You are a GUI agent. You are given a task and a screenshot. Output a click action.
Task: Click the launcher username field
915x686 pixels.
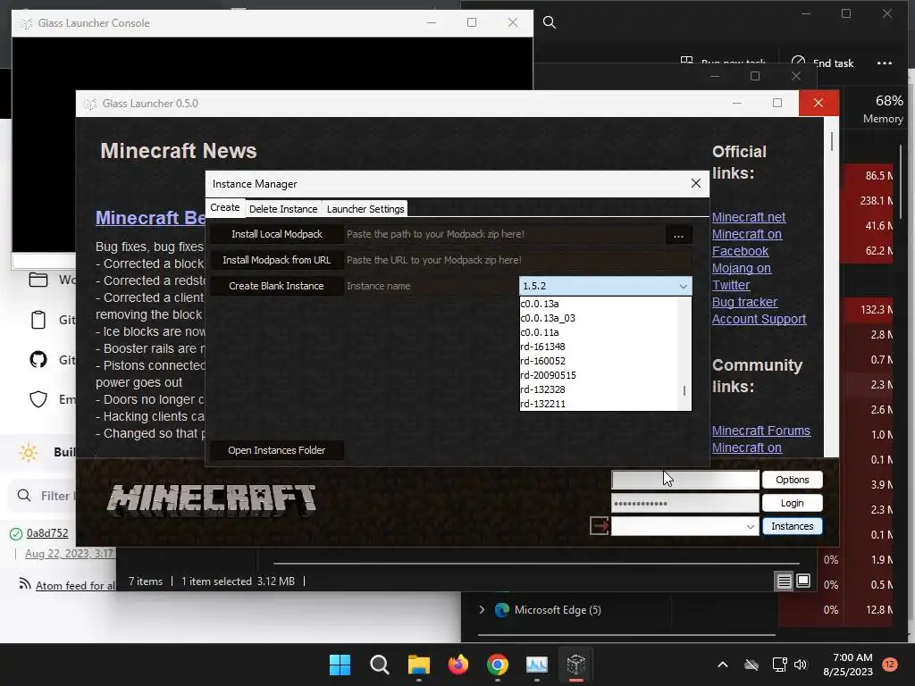pyautogui.click(x=685, y=480)
